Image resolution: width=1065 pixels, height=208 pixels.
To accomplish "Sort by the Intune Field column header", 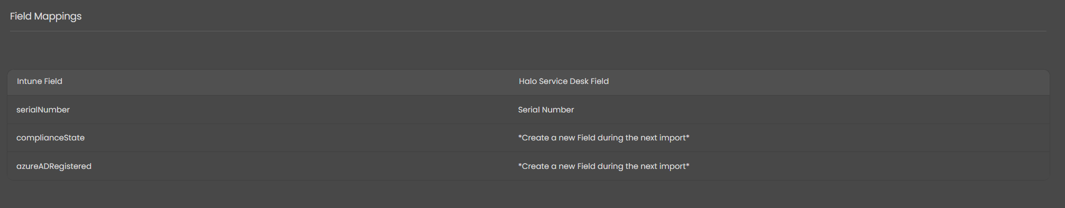I will (40, 81).
